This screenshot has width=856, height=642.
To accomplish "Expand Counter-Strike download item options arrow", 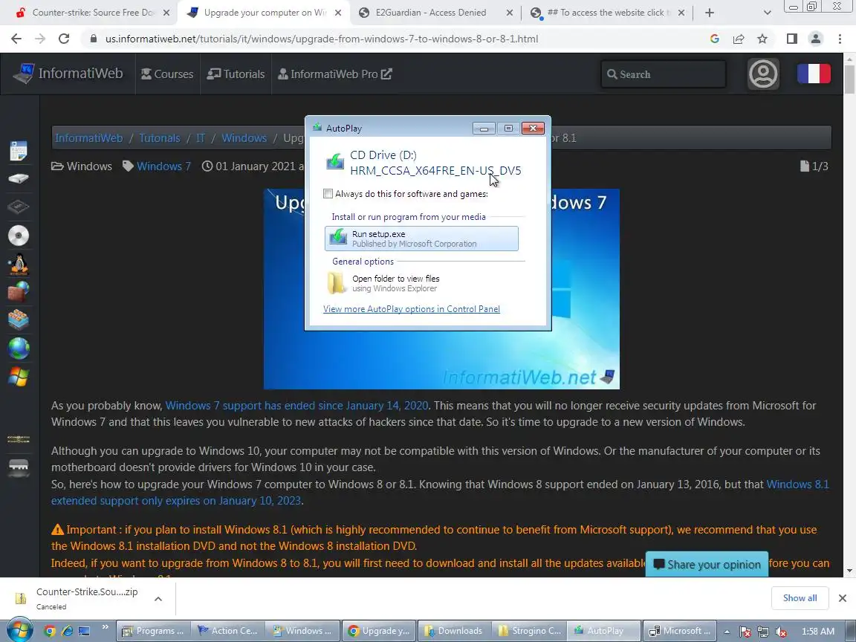I will 158,599.
